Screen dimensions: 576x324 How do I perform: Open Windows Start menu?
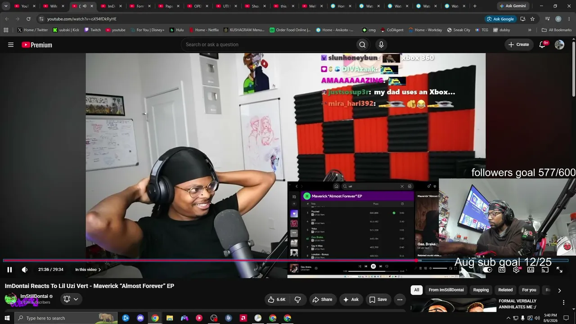click(x=7, y=318)
